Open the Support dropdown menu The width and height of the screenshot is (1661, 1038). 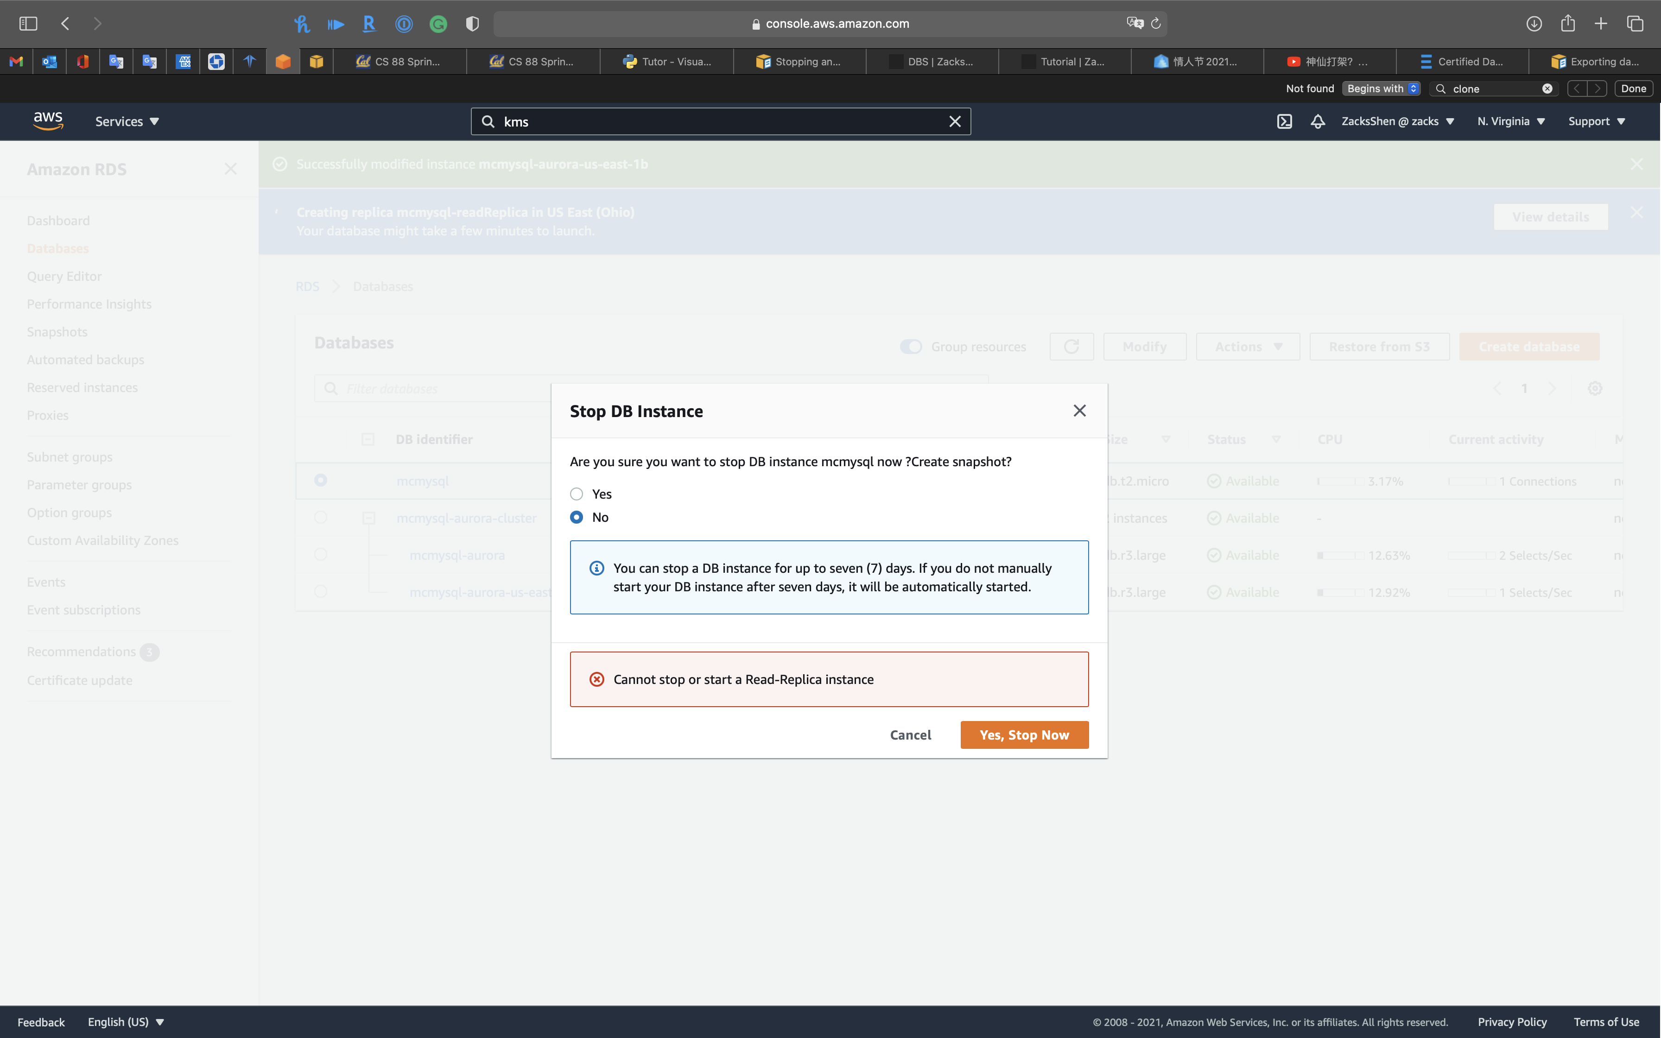point(1597,121)
